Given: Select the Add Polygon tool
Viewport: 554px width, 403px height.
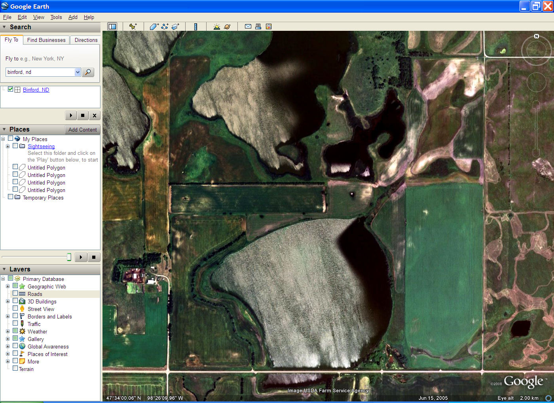Looking at the screenshot, I should click(154, 26).
